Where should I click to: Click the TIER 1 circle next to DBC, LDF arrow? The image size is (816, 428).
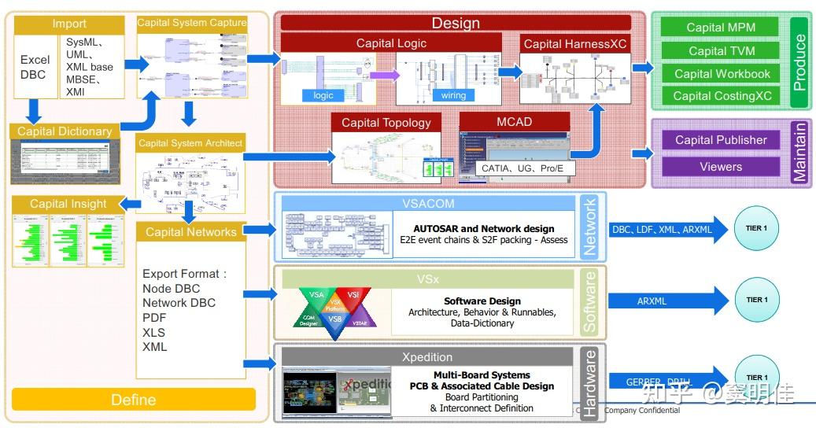click(x=756, y=228)
